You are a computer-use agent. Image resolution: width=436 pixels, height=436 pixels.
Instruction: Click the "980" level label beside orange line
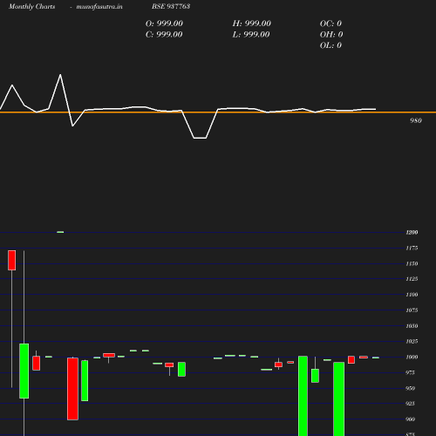pyautogui.click(x=416, y=120)
